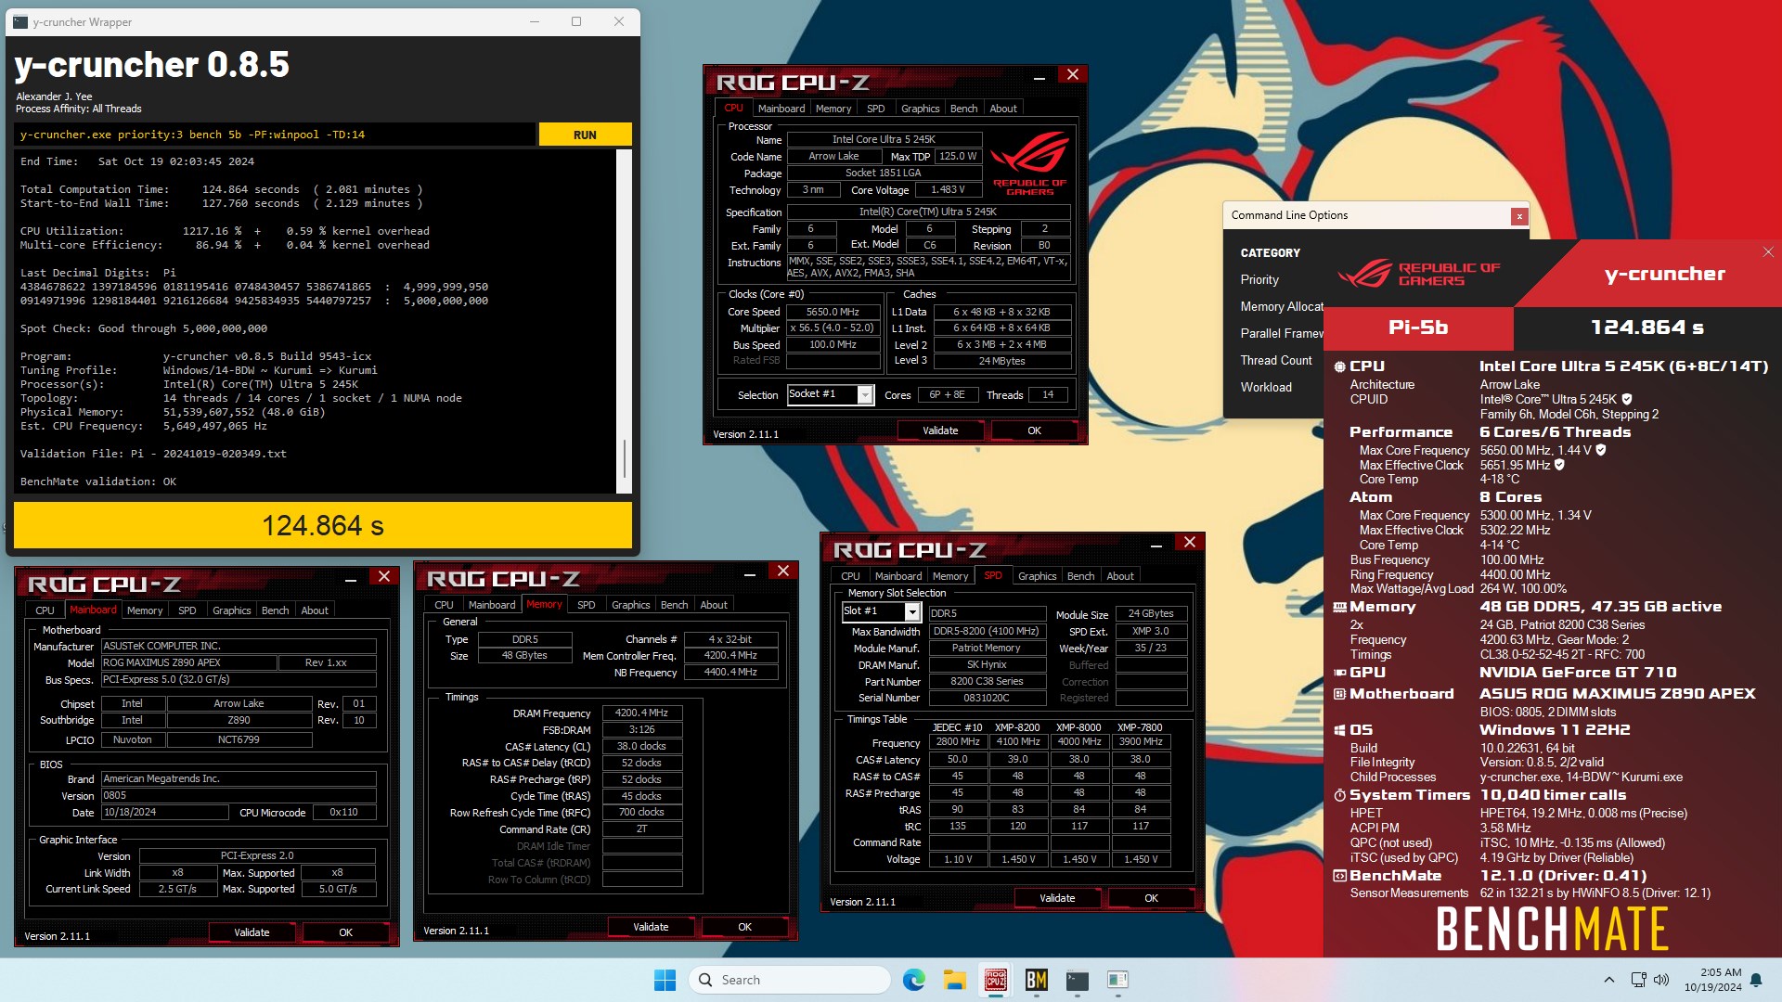Switch to Memory tab in CPU window
Screen dimensions: 1782x1002
click(833, 109)
